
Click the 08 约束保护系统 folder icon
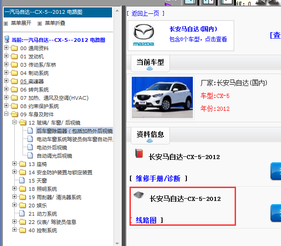click(14, 106)
